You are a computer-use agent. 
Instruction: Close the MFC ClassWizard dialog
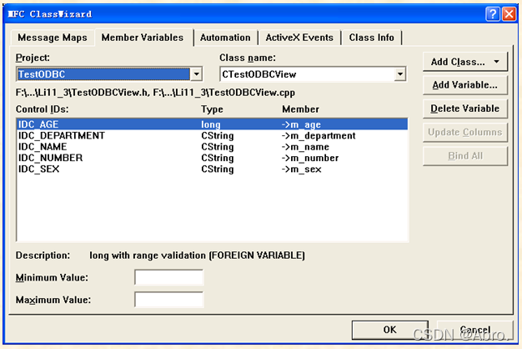tap(509, 14)
